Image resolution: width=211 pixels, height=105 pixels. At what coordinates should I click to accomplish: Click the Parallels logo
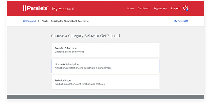[x=36, y=8]
